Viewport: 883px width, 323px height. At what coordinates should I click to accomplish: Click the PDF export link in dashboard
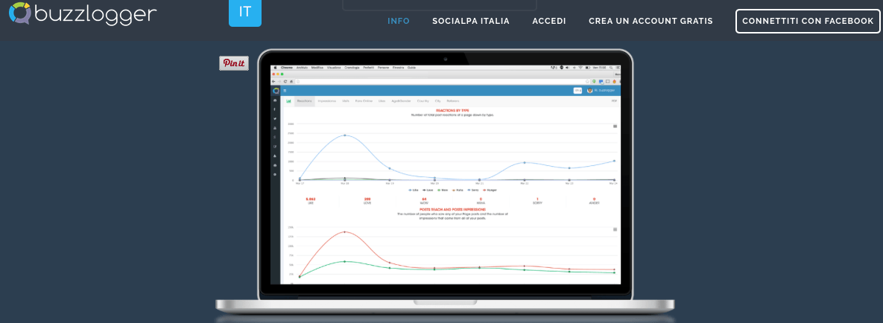(615, 100)
